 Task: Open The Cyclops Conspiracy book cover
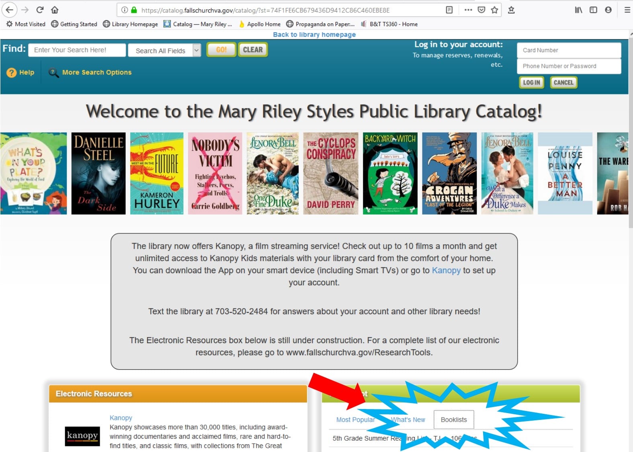click(331, 173)
